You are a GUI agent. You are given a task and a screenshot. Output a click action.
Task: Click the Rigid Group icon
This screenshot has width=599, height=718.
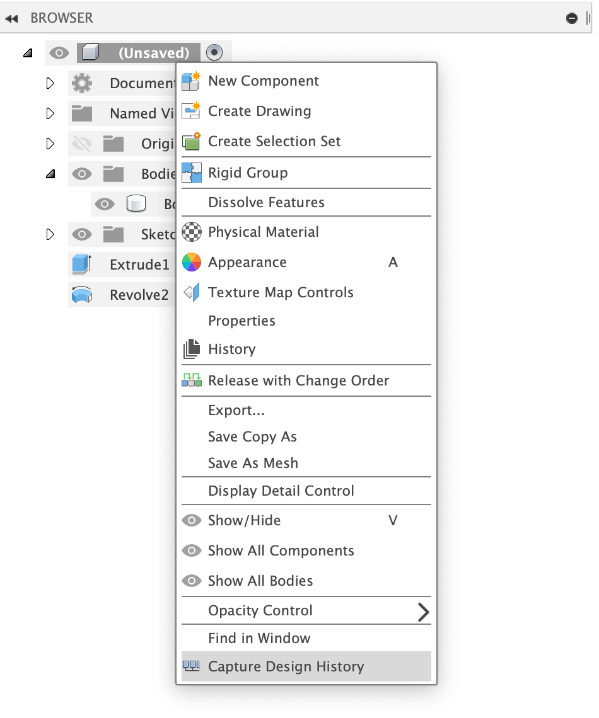click(191, 173)
